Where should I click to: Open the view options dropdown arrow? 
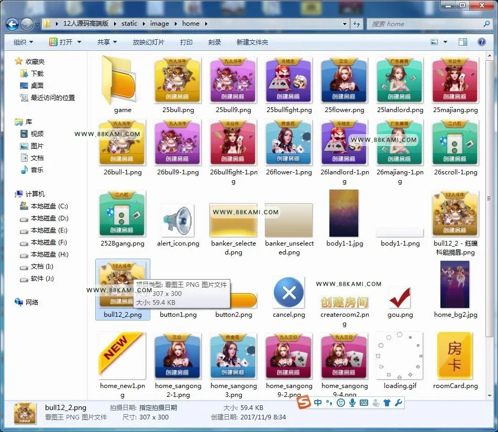coord(445,42)
